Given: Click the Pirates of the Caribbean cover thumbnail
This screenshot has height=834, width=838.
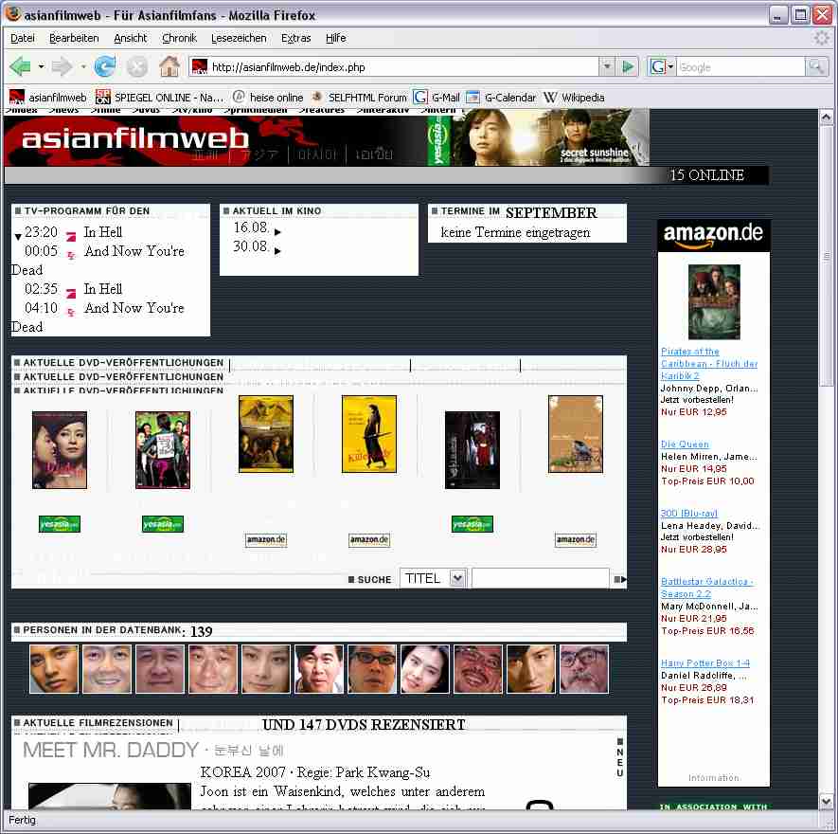Looking at the screenshot, I should tap(714, 302).
